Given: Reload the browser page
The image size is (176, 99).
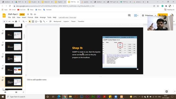Looking at the screenshot, I should click(x=10, y=6).
